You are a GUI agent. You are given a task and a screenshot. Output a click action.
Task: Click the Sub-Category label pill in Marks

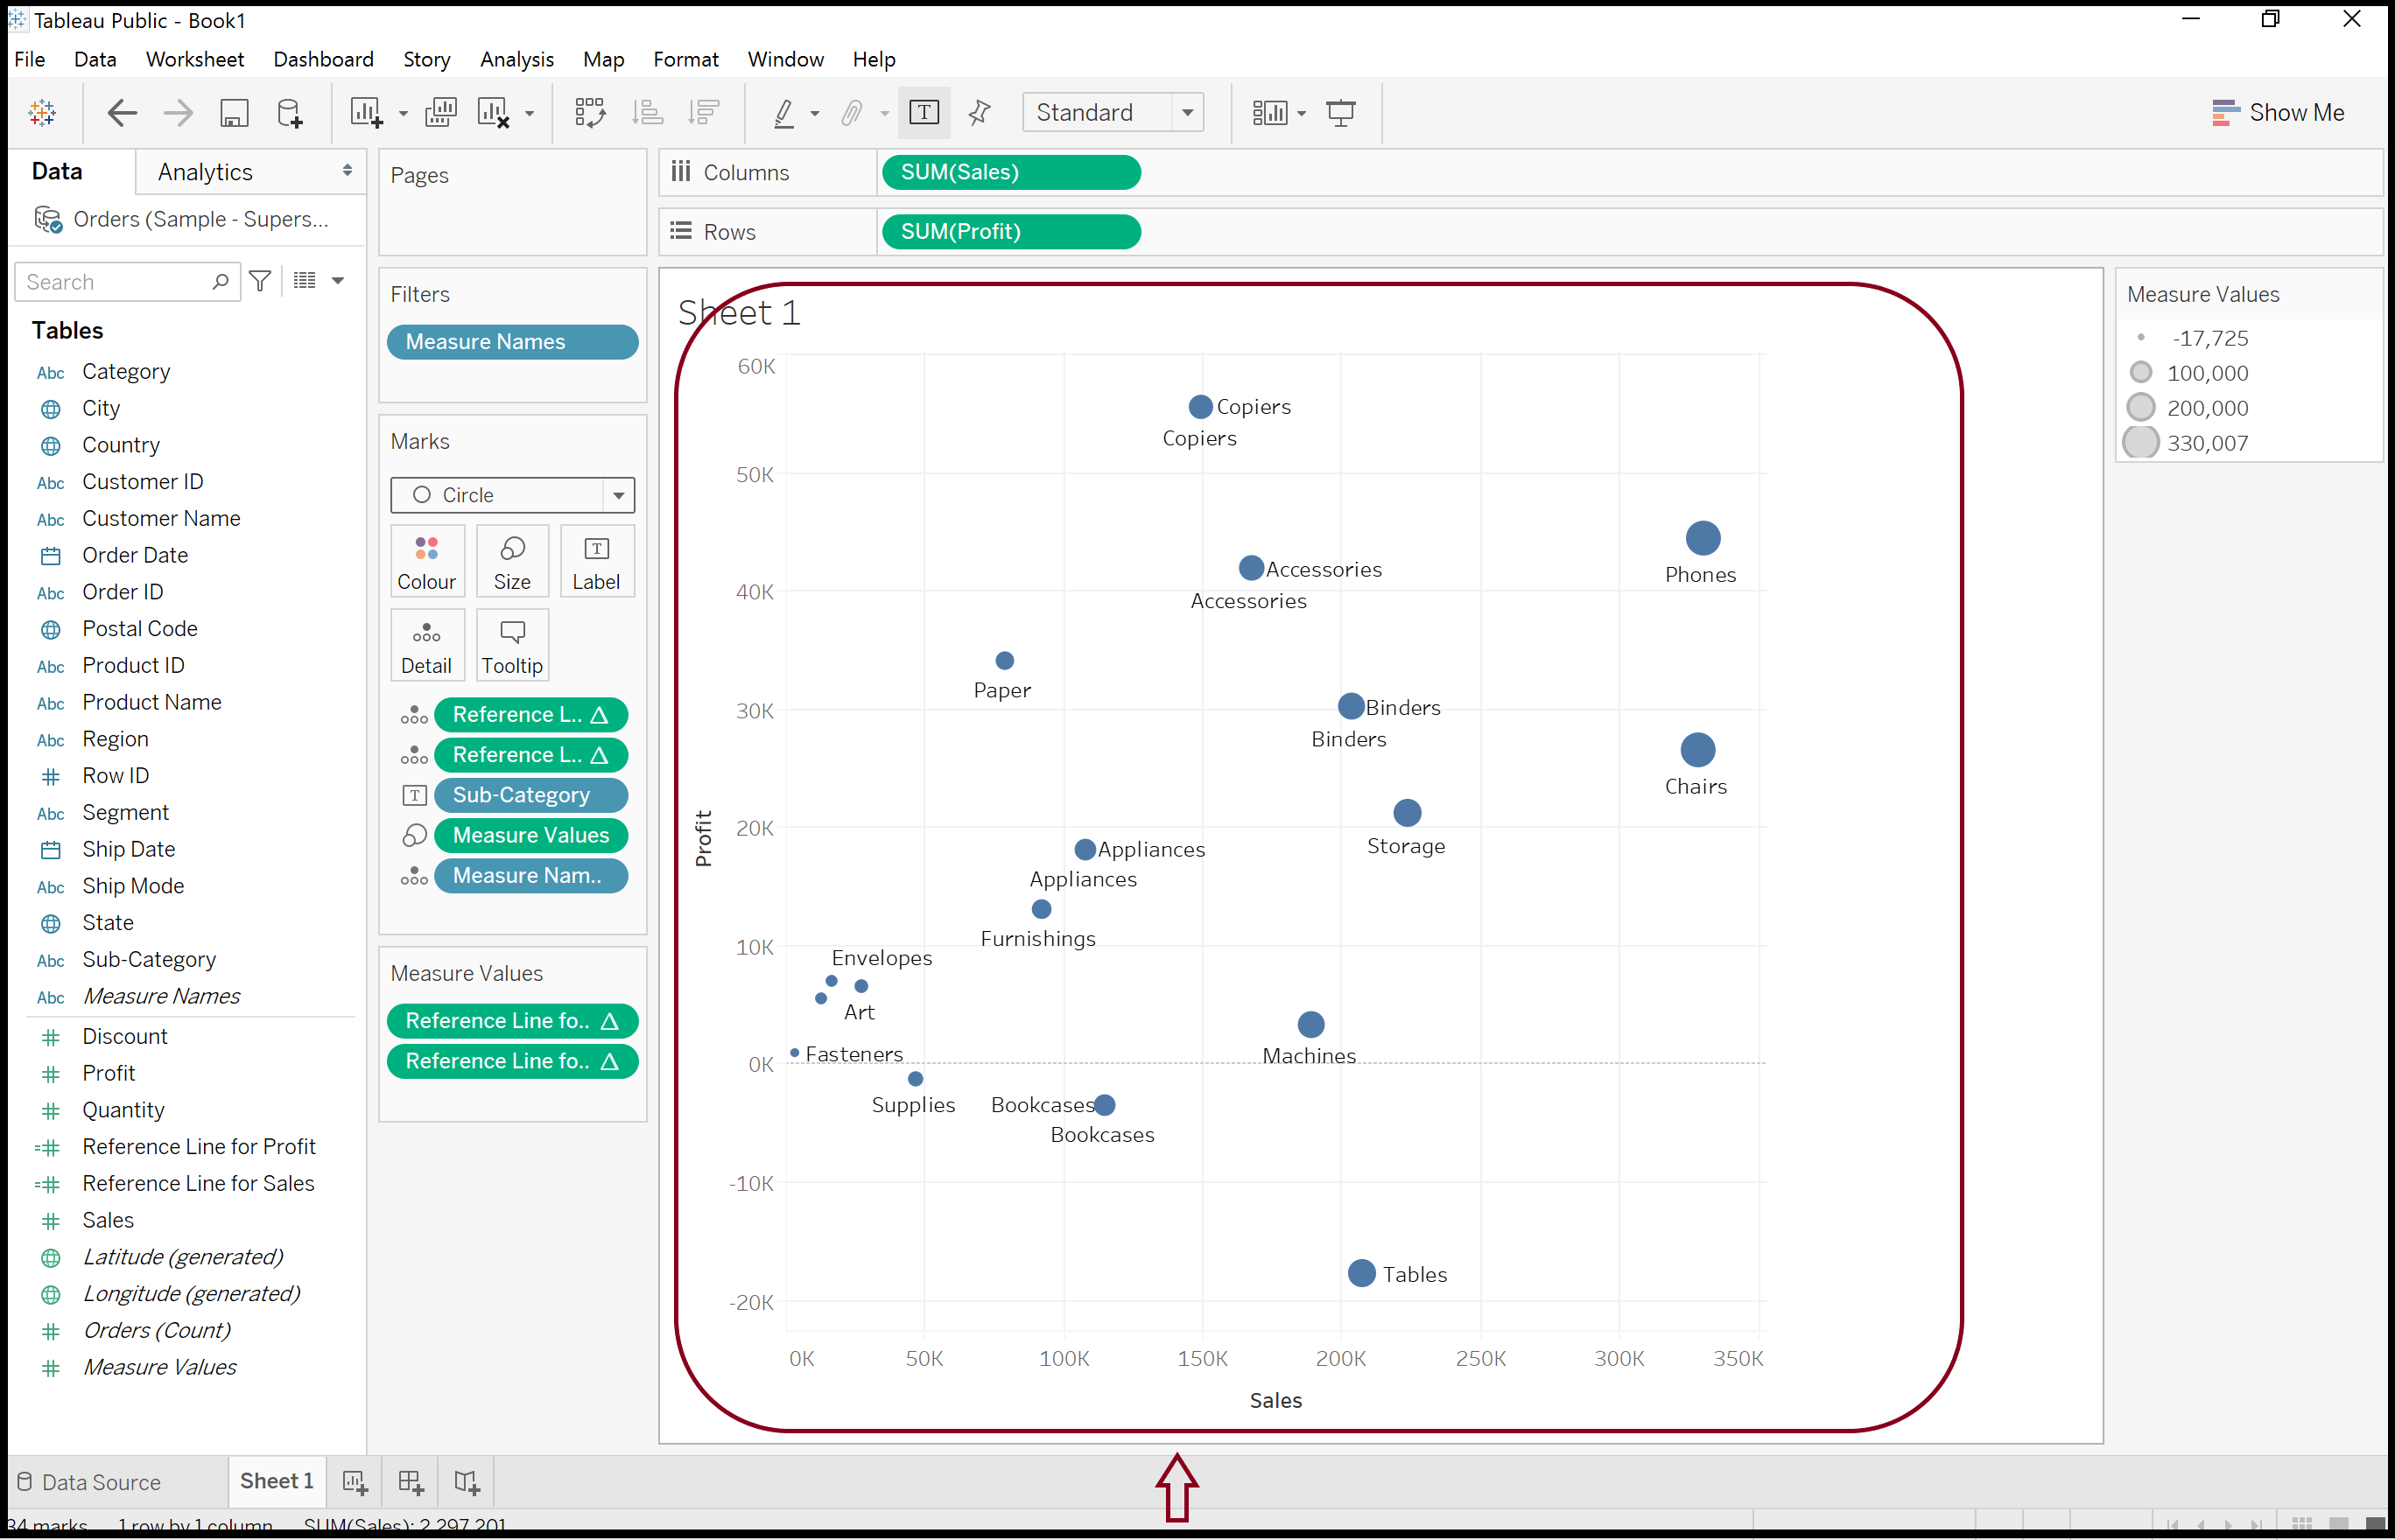click(530, 795)
